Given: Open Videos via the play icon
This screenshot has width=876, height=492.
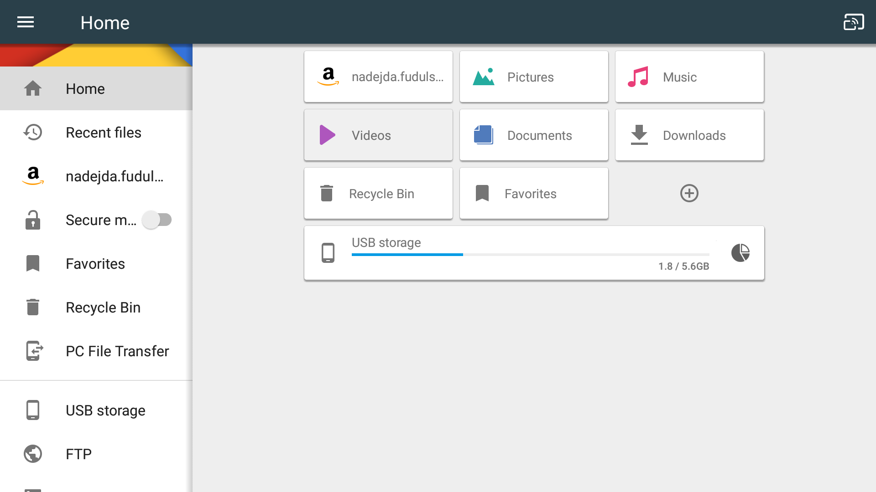Looking at the screenshot, I should click(x=328, y=135).
